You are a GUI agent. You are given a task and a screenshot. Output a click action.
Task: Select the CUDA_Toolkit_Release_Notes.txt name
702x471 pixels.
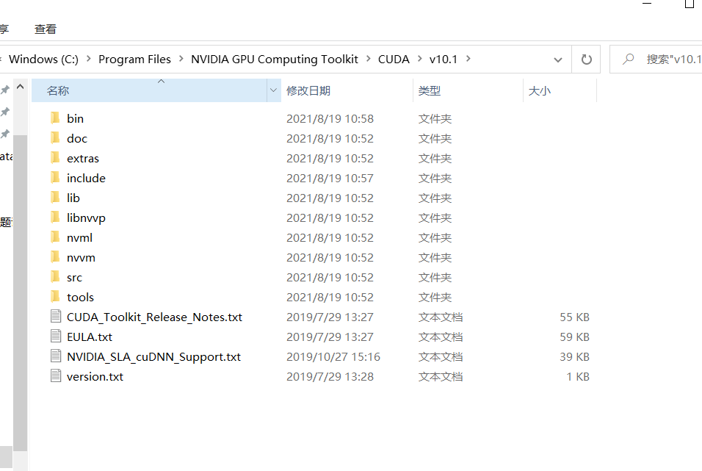pos(154,317)
